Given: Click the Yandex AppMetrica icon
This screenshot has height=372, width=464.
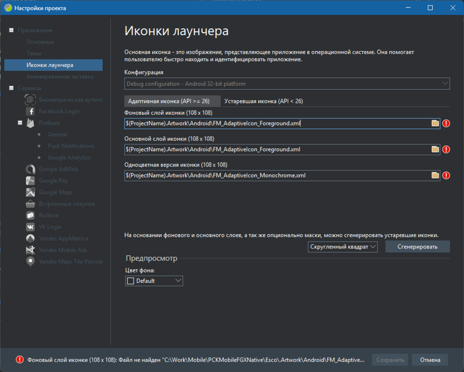Looking at the screenshot, I should tap(30, 239).
